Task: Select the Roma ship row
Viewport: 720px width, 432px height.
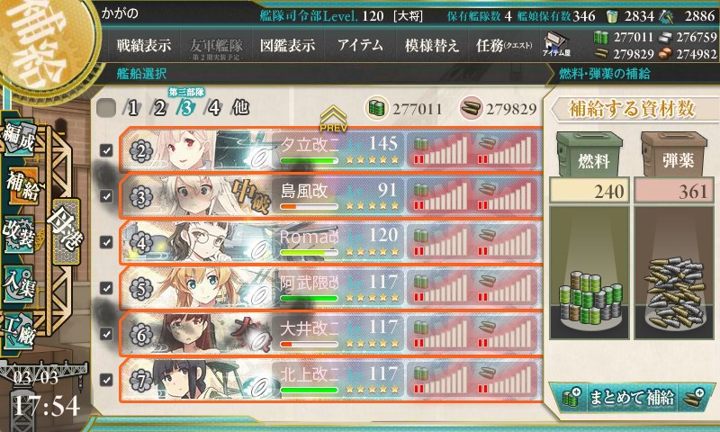Action: [330, 242]
